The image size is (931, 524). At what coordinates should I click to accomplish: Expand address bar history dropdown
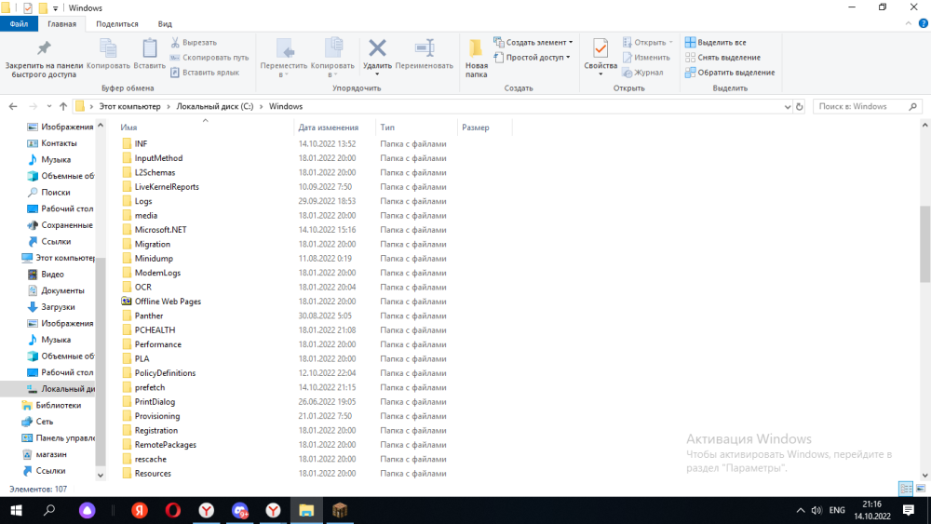[788, 107]
